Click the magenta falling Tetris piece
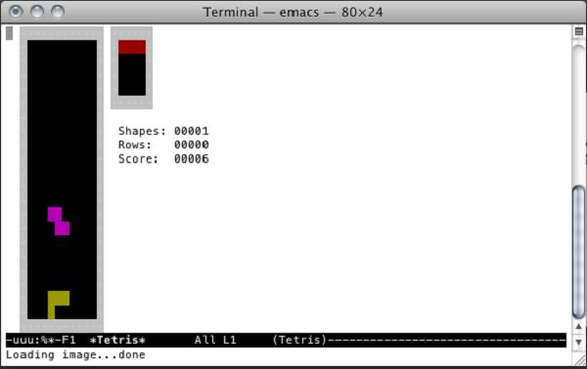Image resolution: width=587 pixels, height=369 pixels. click(x=59, y=221)
